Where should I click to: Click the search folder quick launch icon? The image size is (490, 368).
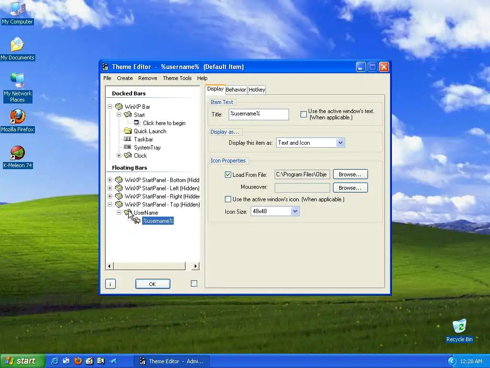[100, 361]
